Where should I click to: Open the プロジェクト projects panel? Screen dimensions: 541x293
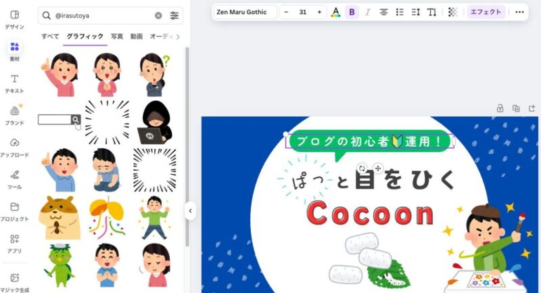click(x=14, y=212)
